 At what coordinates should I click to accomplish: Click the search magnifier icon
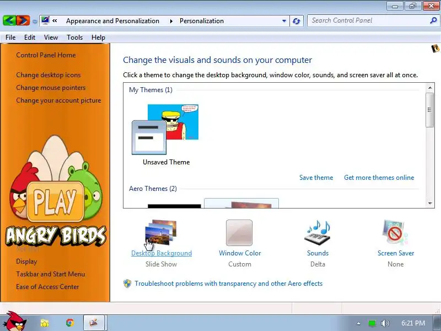pos(433,20)
